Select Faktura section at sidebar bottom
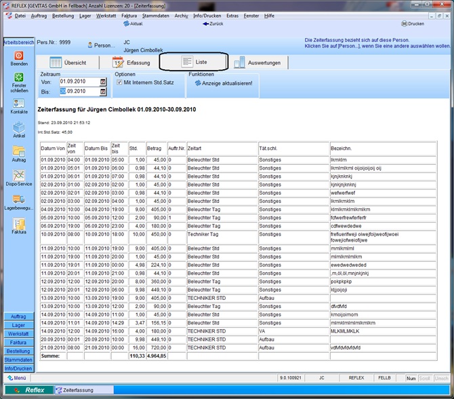 coord(18,343)
